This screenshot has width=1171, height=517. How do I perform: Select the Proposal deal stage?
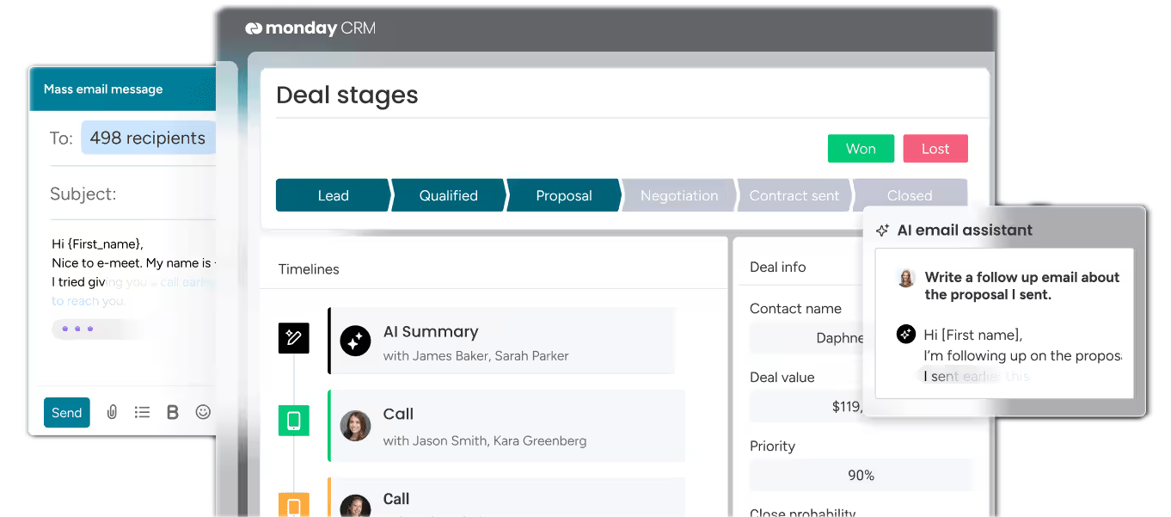(563, 195)
